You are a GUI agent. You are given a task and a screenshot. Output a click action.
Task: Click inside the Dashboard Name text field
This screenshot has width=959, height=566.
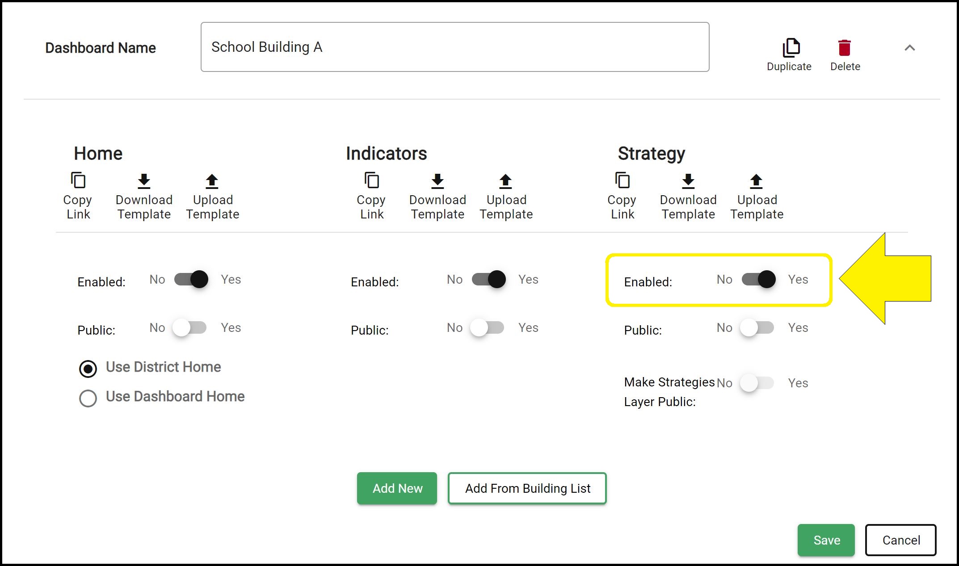coord(454,46)
